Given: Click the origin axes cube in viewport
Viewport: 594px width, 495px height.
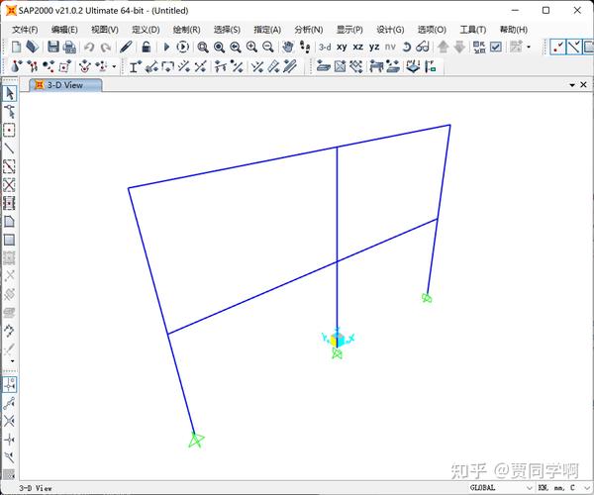Looking at the screenshot, I should pos(337,339).
